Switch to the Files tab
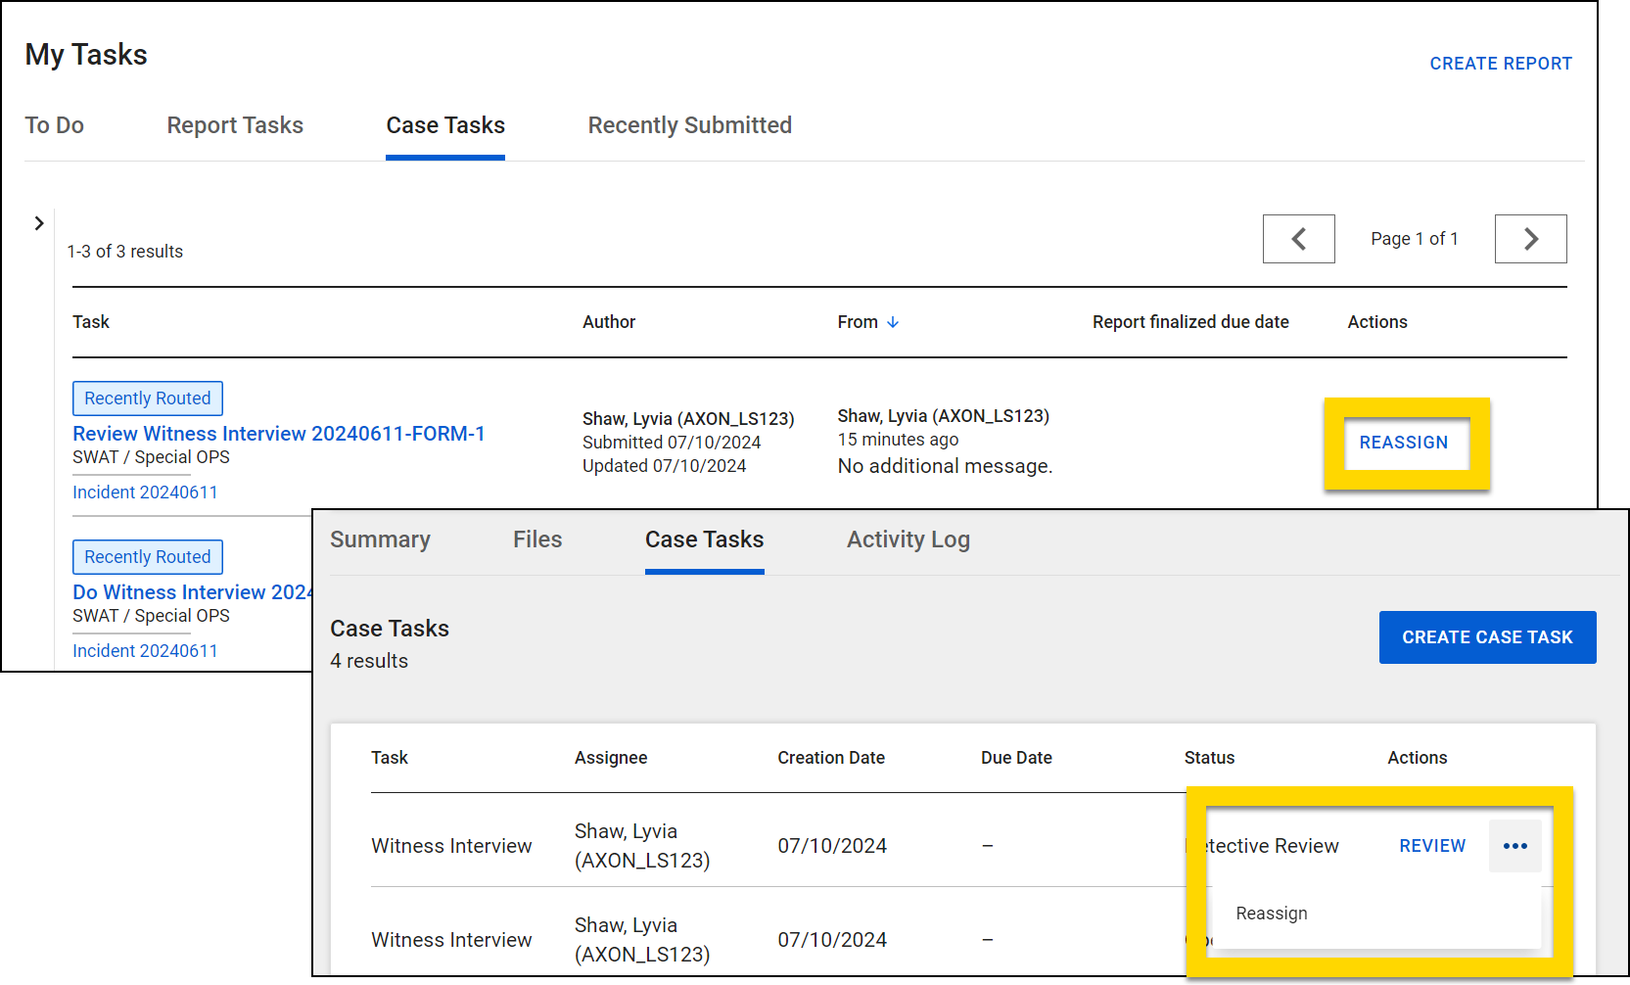 [x=536, y=539]
